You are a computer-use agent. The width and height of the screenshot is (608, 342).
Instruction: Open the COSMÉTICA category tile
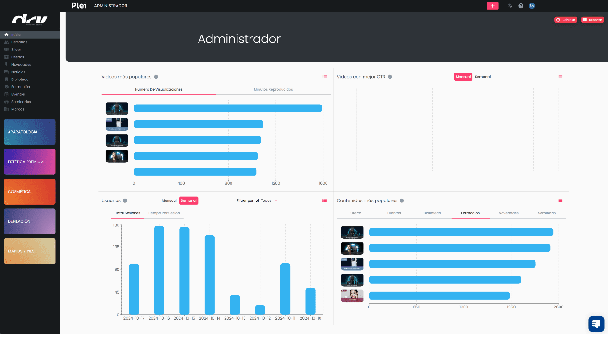[30, 192]
